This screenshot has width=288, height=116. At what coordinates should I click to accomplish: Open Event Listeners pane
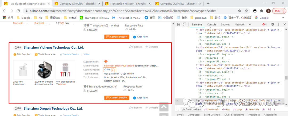(212, 114)
